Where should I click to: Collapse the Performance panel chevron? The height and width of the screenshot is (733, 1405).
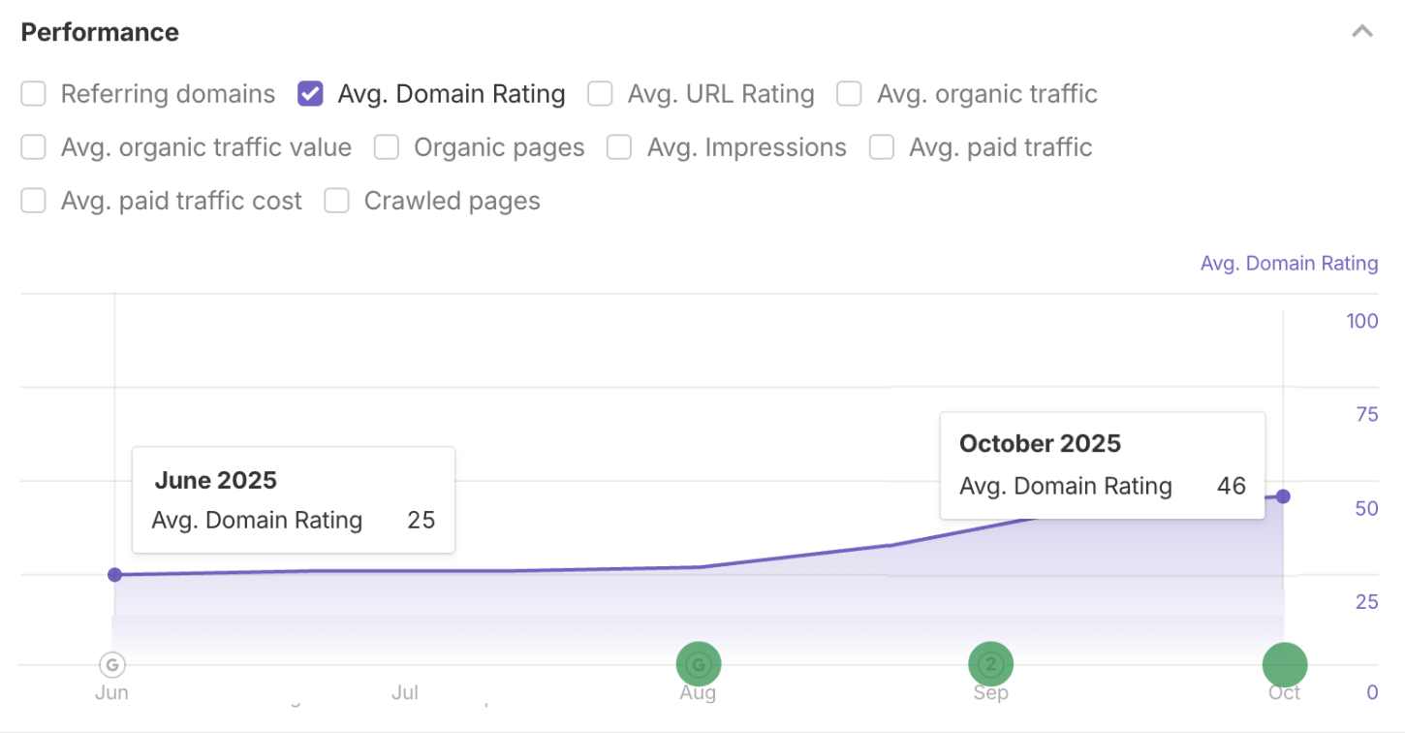pos(1362,32)
